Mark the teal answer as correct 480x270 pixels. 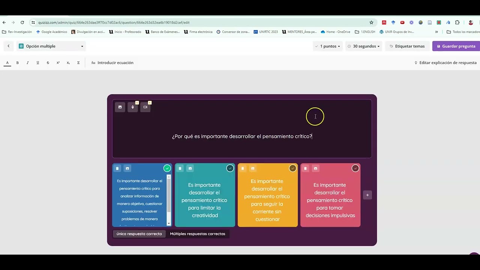(230, 168)
